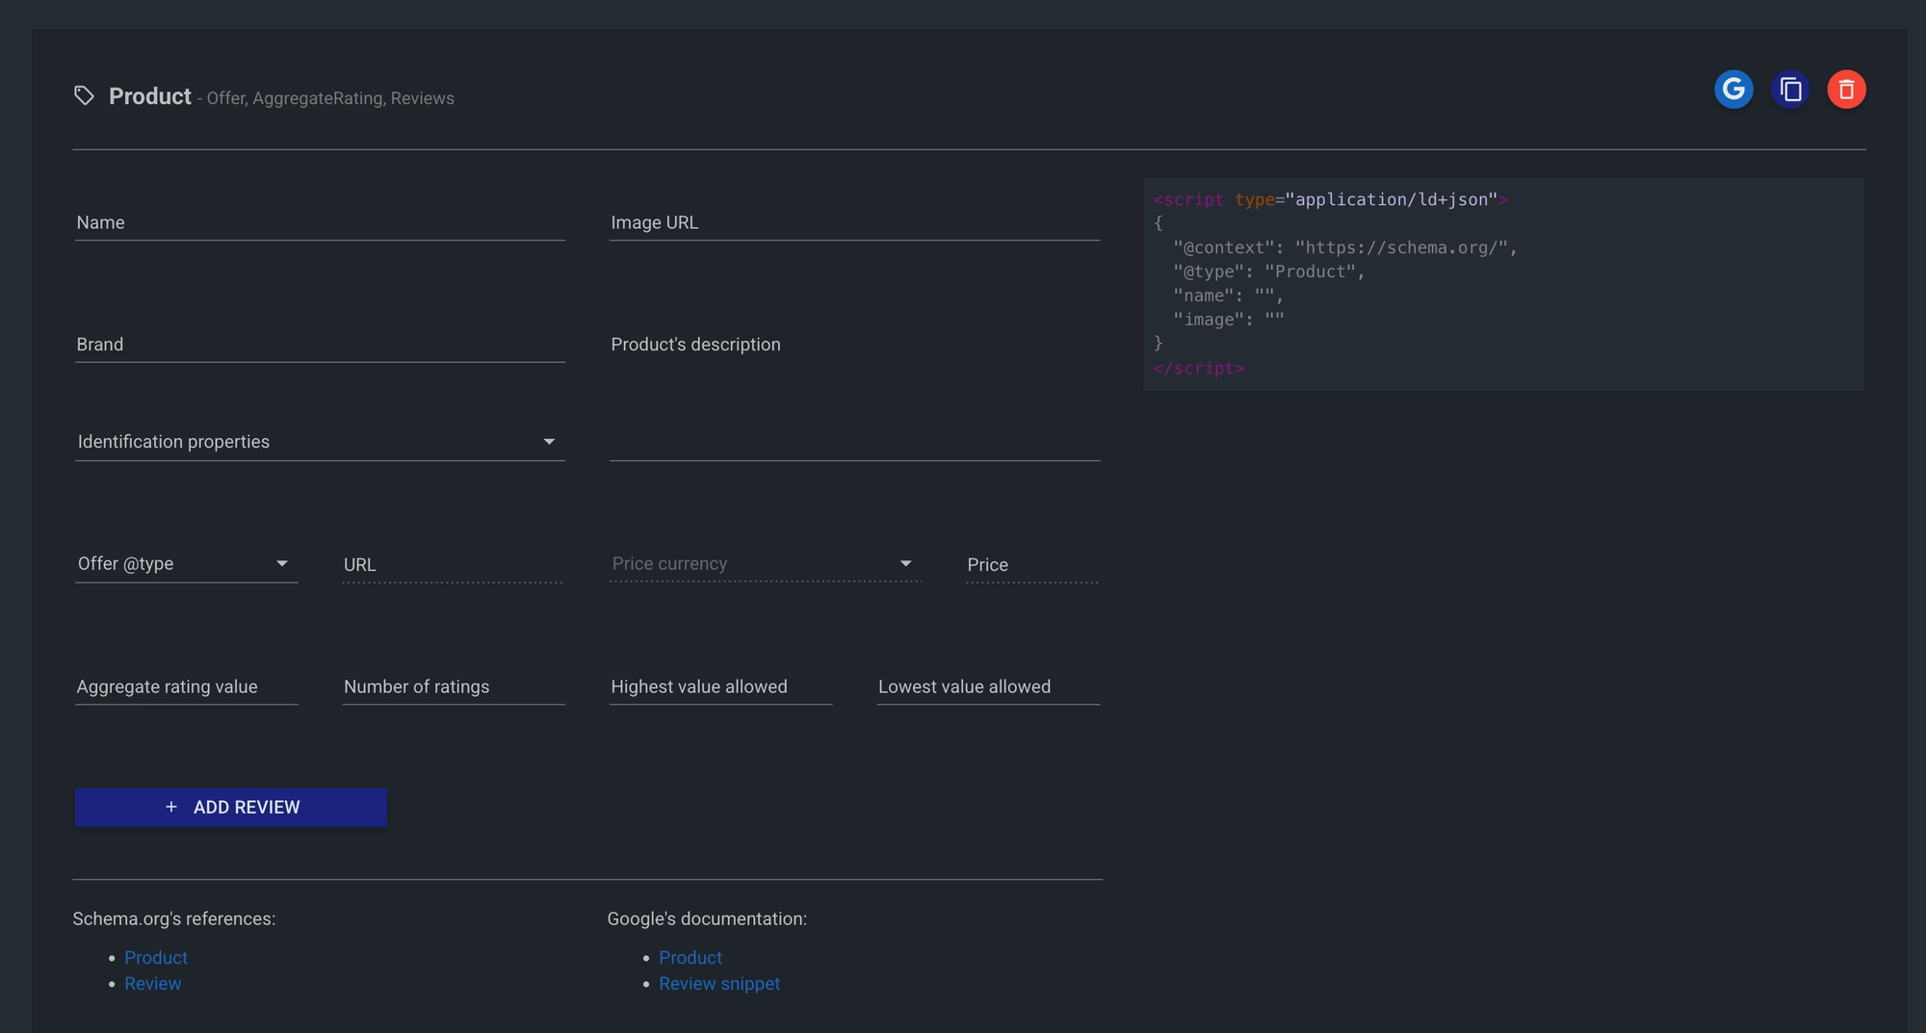Open the Price currency dropdown
Screen dimensions: 1926x1033
coord(766,564)
